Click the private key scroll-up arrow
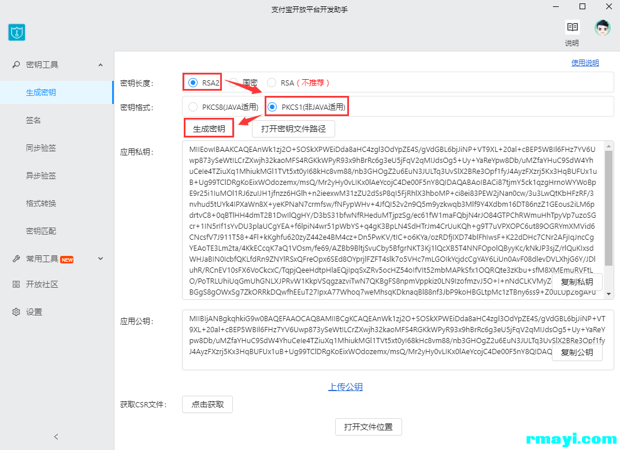This screenshot has height=450, width=620. click(608, 146)
